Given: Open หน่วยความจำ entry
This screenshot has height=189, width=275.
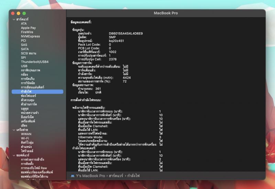Looking at the screenshot, I should (30, 113).
